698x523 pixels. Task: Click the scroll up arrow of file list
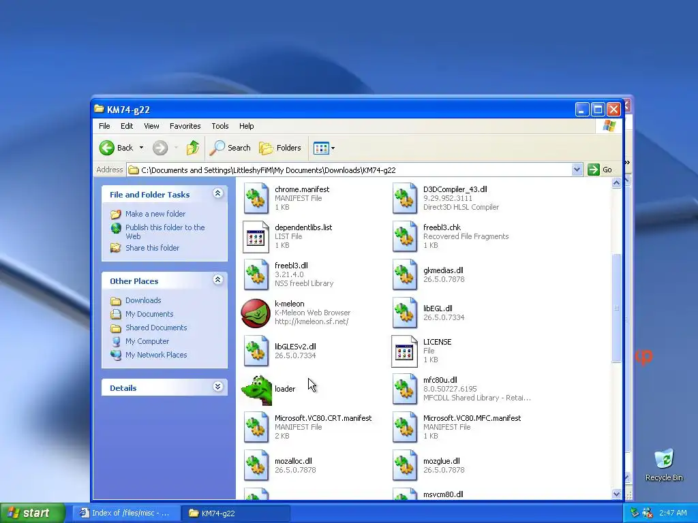click(616, 183)
